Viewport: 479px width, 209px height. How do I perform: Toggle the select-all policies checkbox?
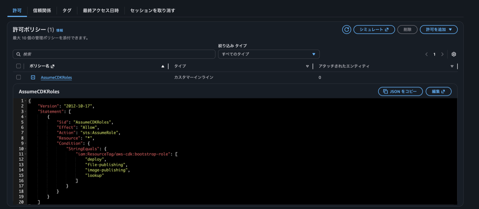tap(18, 66)
